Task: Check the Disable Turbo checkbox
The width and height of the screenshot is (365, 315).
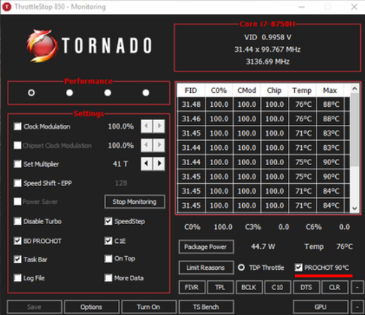Action: (17, 221)
